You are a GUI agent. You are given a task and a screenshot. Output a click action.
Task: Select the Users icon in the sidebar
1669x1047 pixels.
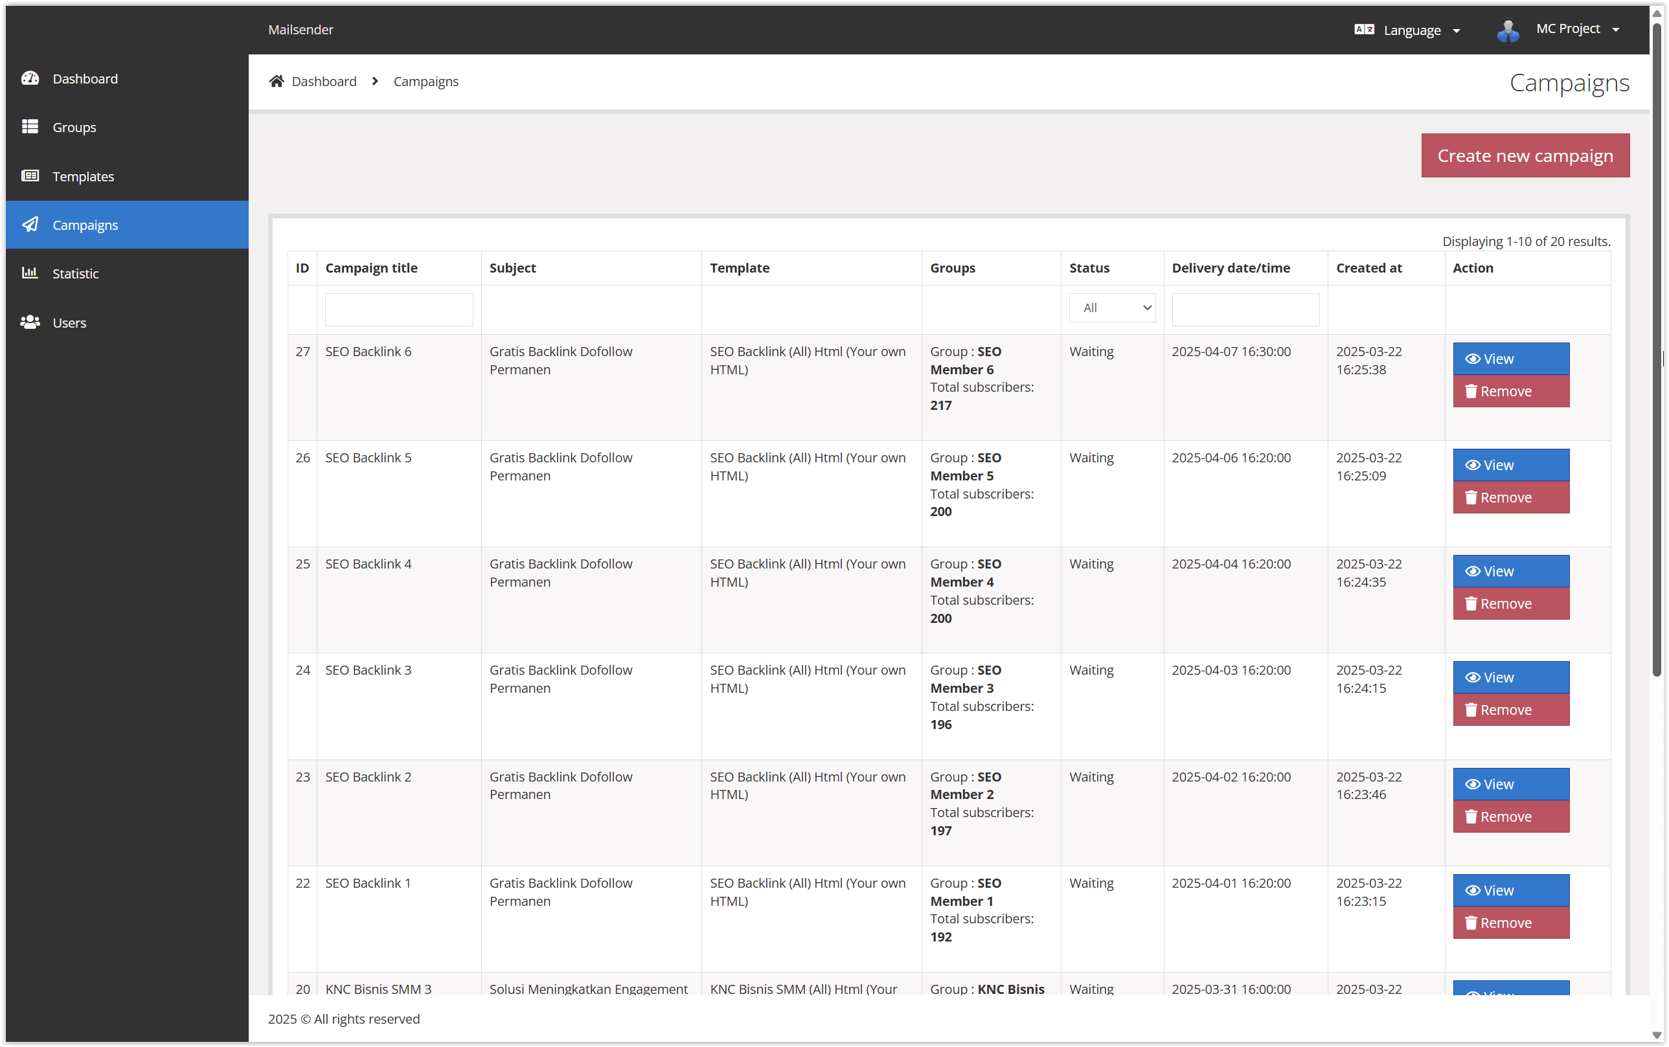coord(30,322)
